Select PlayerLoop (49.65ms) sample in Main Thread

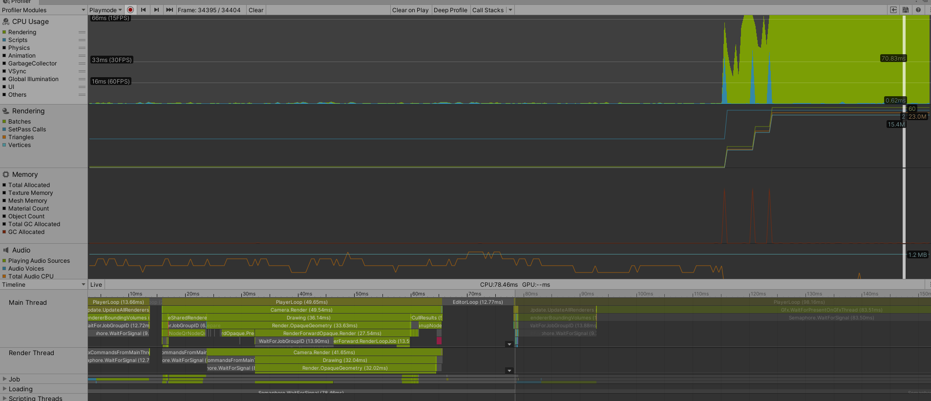click(302, 302)
